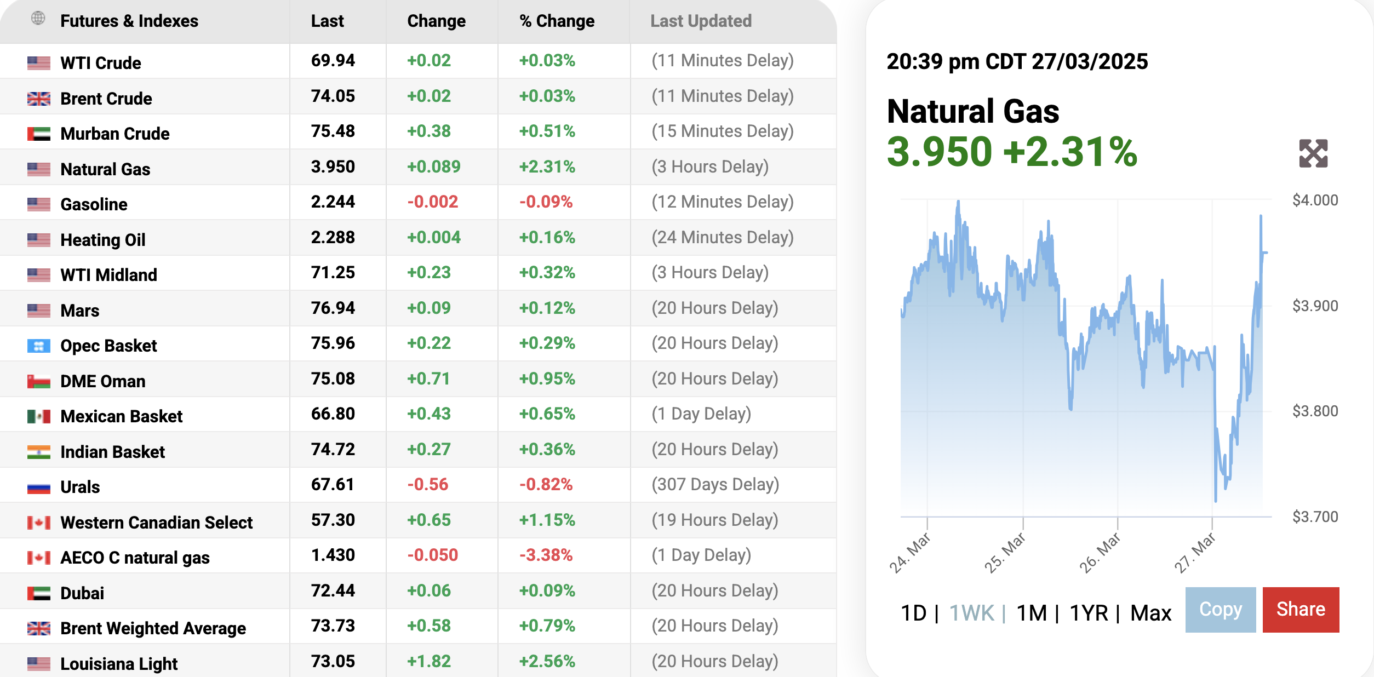Show the Max chart history
Image resolution: width=1374 pixels, height=677 pixels.
click(x=1150, y=613)
